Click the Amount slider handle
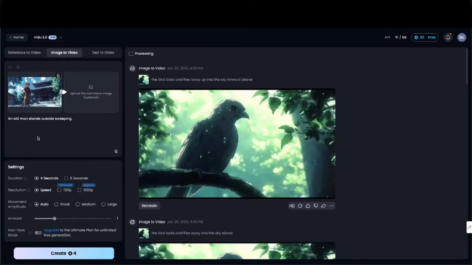Screen dimensions: 472x265 (54, 219)
